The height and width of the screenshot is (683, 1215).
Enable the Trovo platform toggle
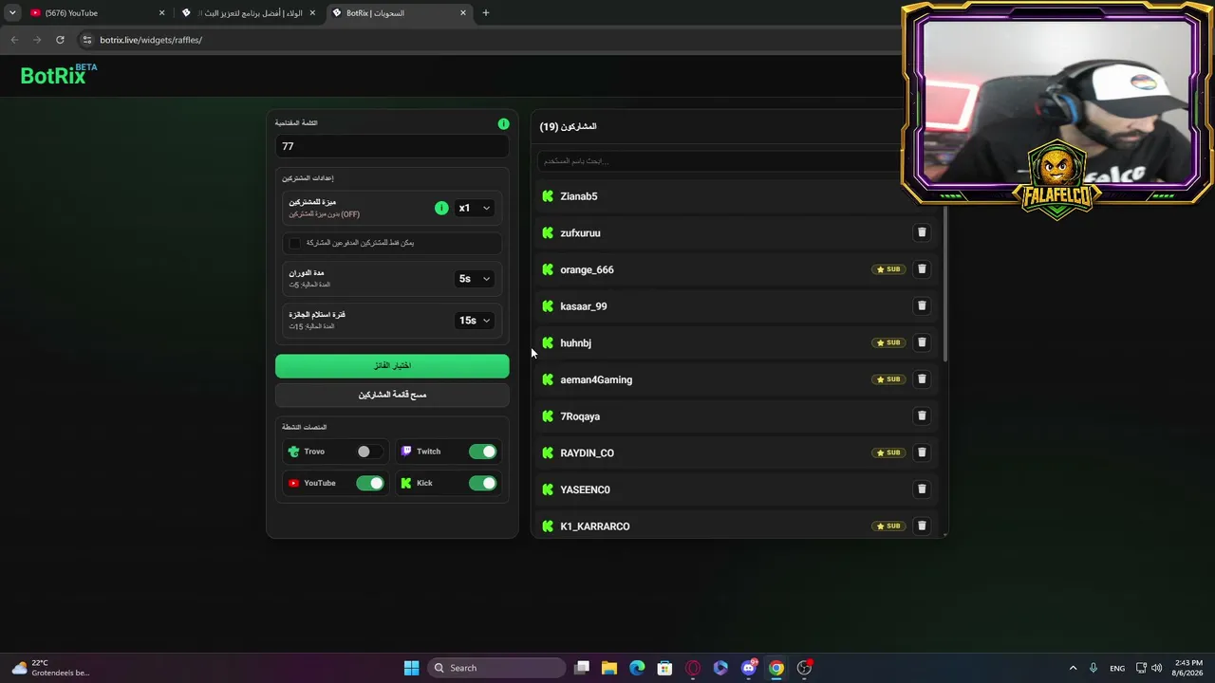[x=369, y=452]
